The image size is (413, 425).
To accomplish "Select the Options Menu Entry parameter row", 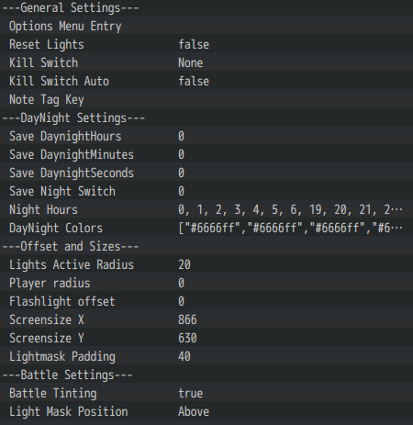I will tap(206, 26).
